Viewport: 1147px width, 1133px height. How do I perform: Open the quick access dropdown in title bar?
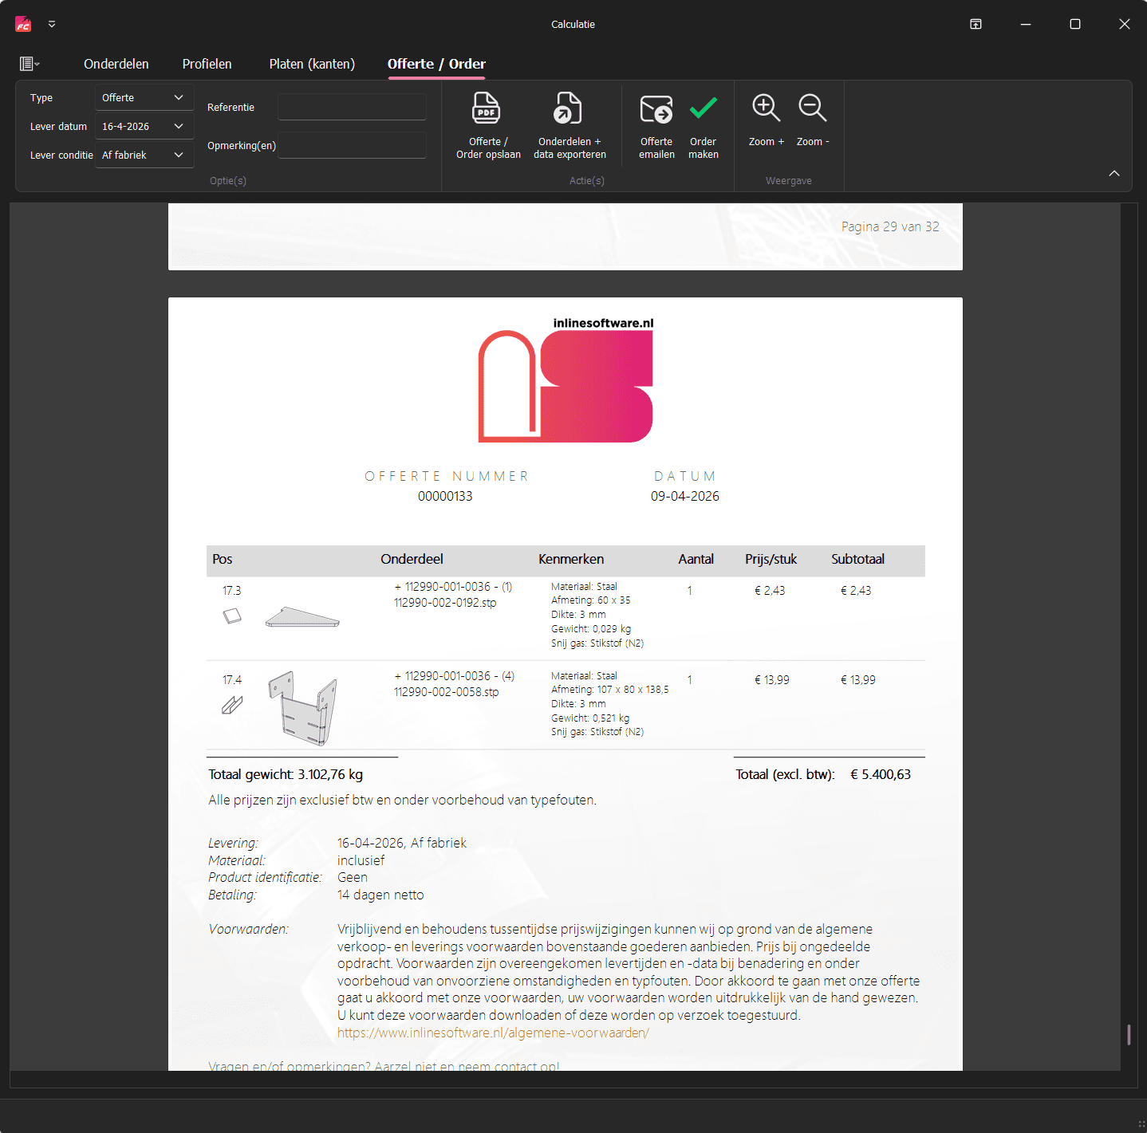pyautogui.click(x=52, y=24)
